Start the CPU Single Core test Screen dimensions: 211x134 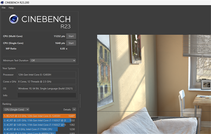[71, 43]
